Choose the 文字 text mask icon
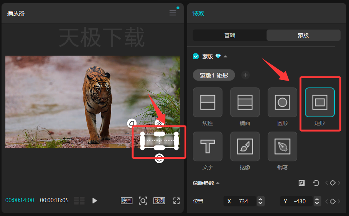The width and height of the screenshot is (349, 216). [x=207, y=146]
